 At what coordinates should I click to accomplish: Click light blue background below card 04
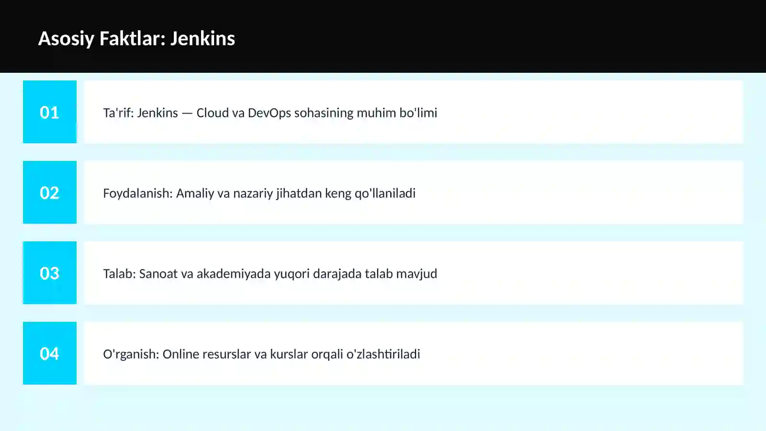click(x=383, y=408)
